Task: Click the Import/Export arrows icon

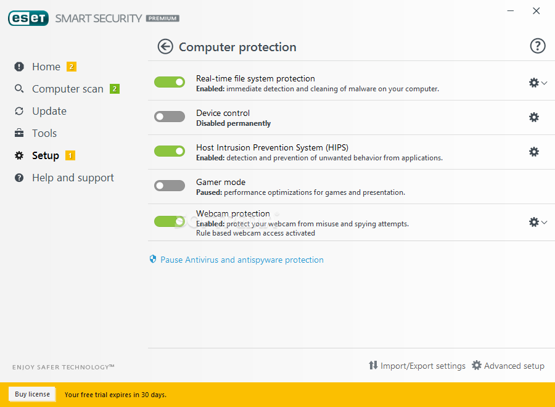Action: (373, 365)
